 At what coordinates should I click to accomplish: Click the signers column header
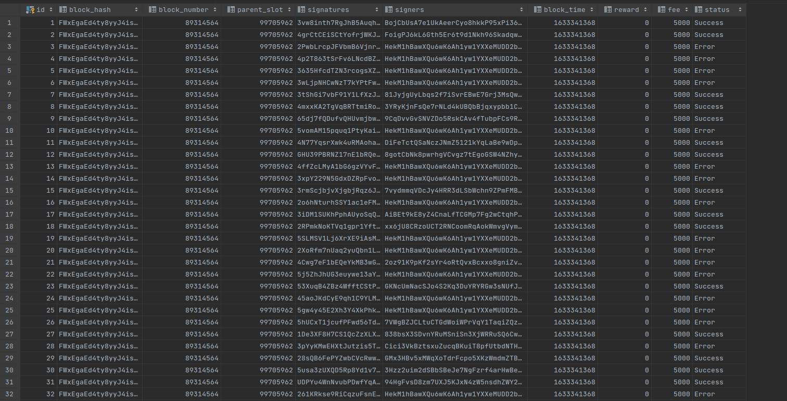(411, 9)
